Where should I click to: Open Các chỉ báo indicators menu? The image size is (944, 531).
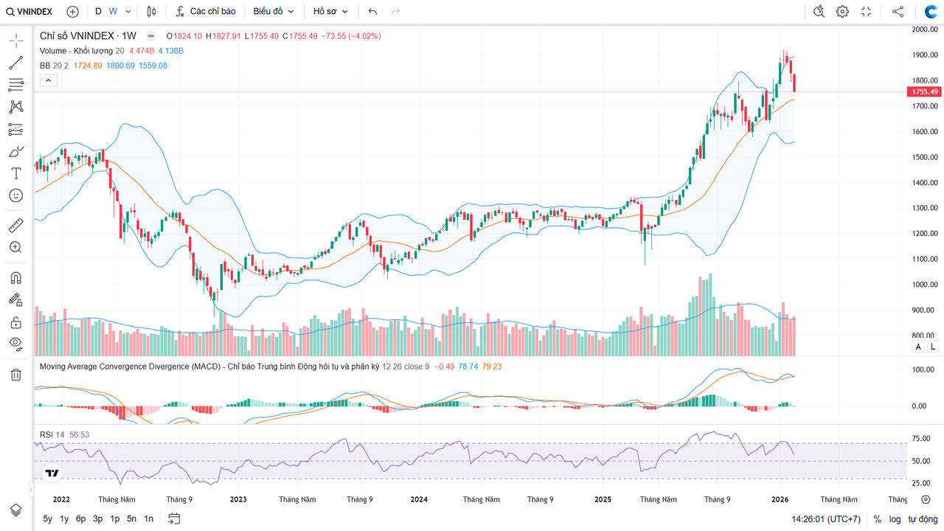tap(206, 11)
